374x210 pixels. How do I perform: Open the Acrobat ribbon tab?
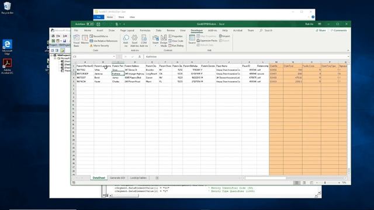(238, 30)
